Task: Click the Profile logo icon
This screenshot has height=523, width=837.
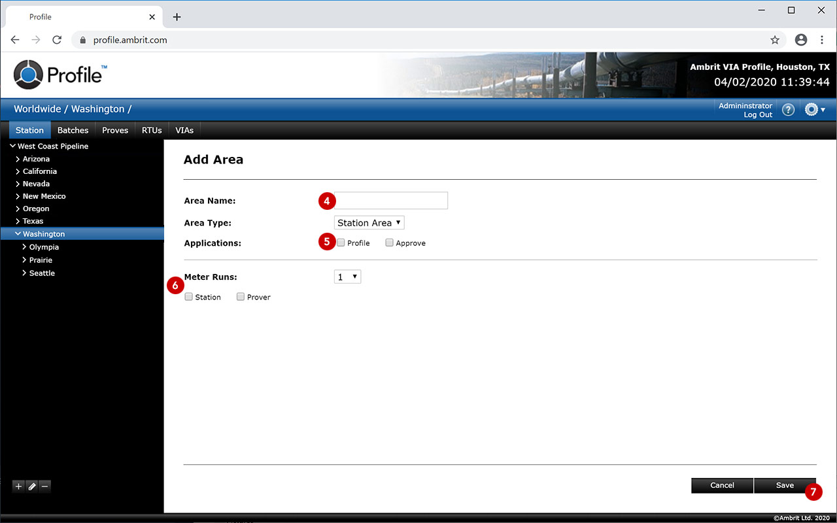Action: coord(28,75)
